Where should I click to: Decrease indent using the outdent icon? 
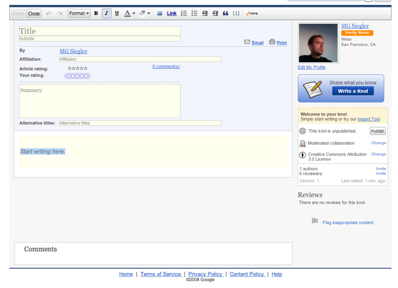pos(205,13)
